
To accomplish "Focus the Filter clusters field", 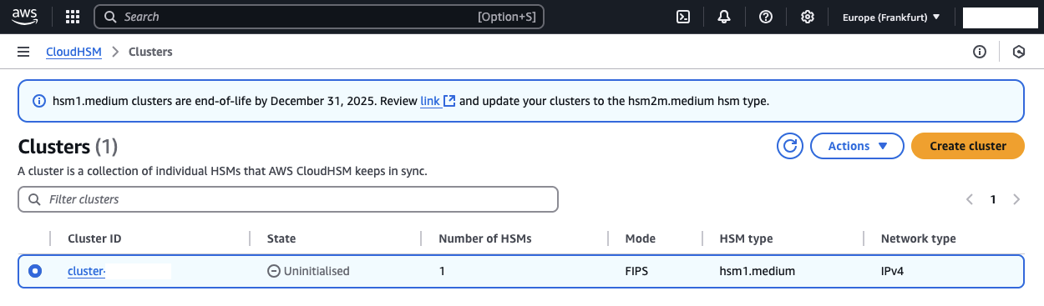I will click(x=288, y=199).
